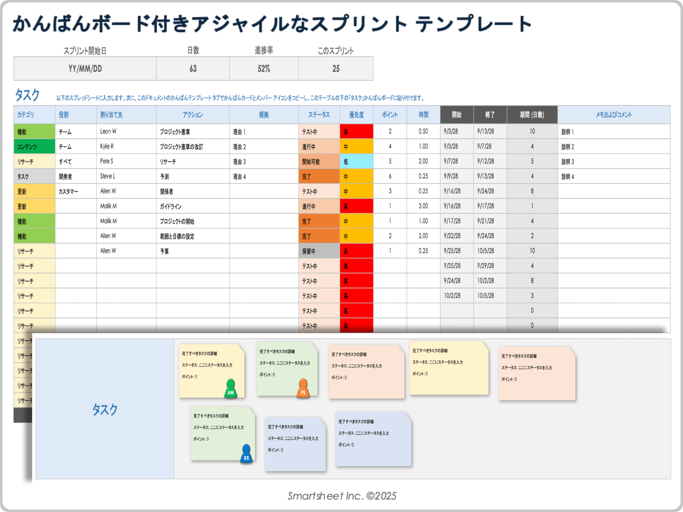Click the blue XX member icon
The height and width of the screenshot is (512, 683).
pos(246,453)
